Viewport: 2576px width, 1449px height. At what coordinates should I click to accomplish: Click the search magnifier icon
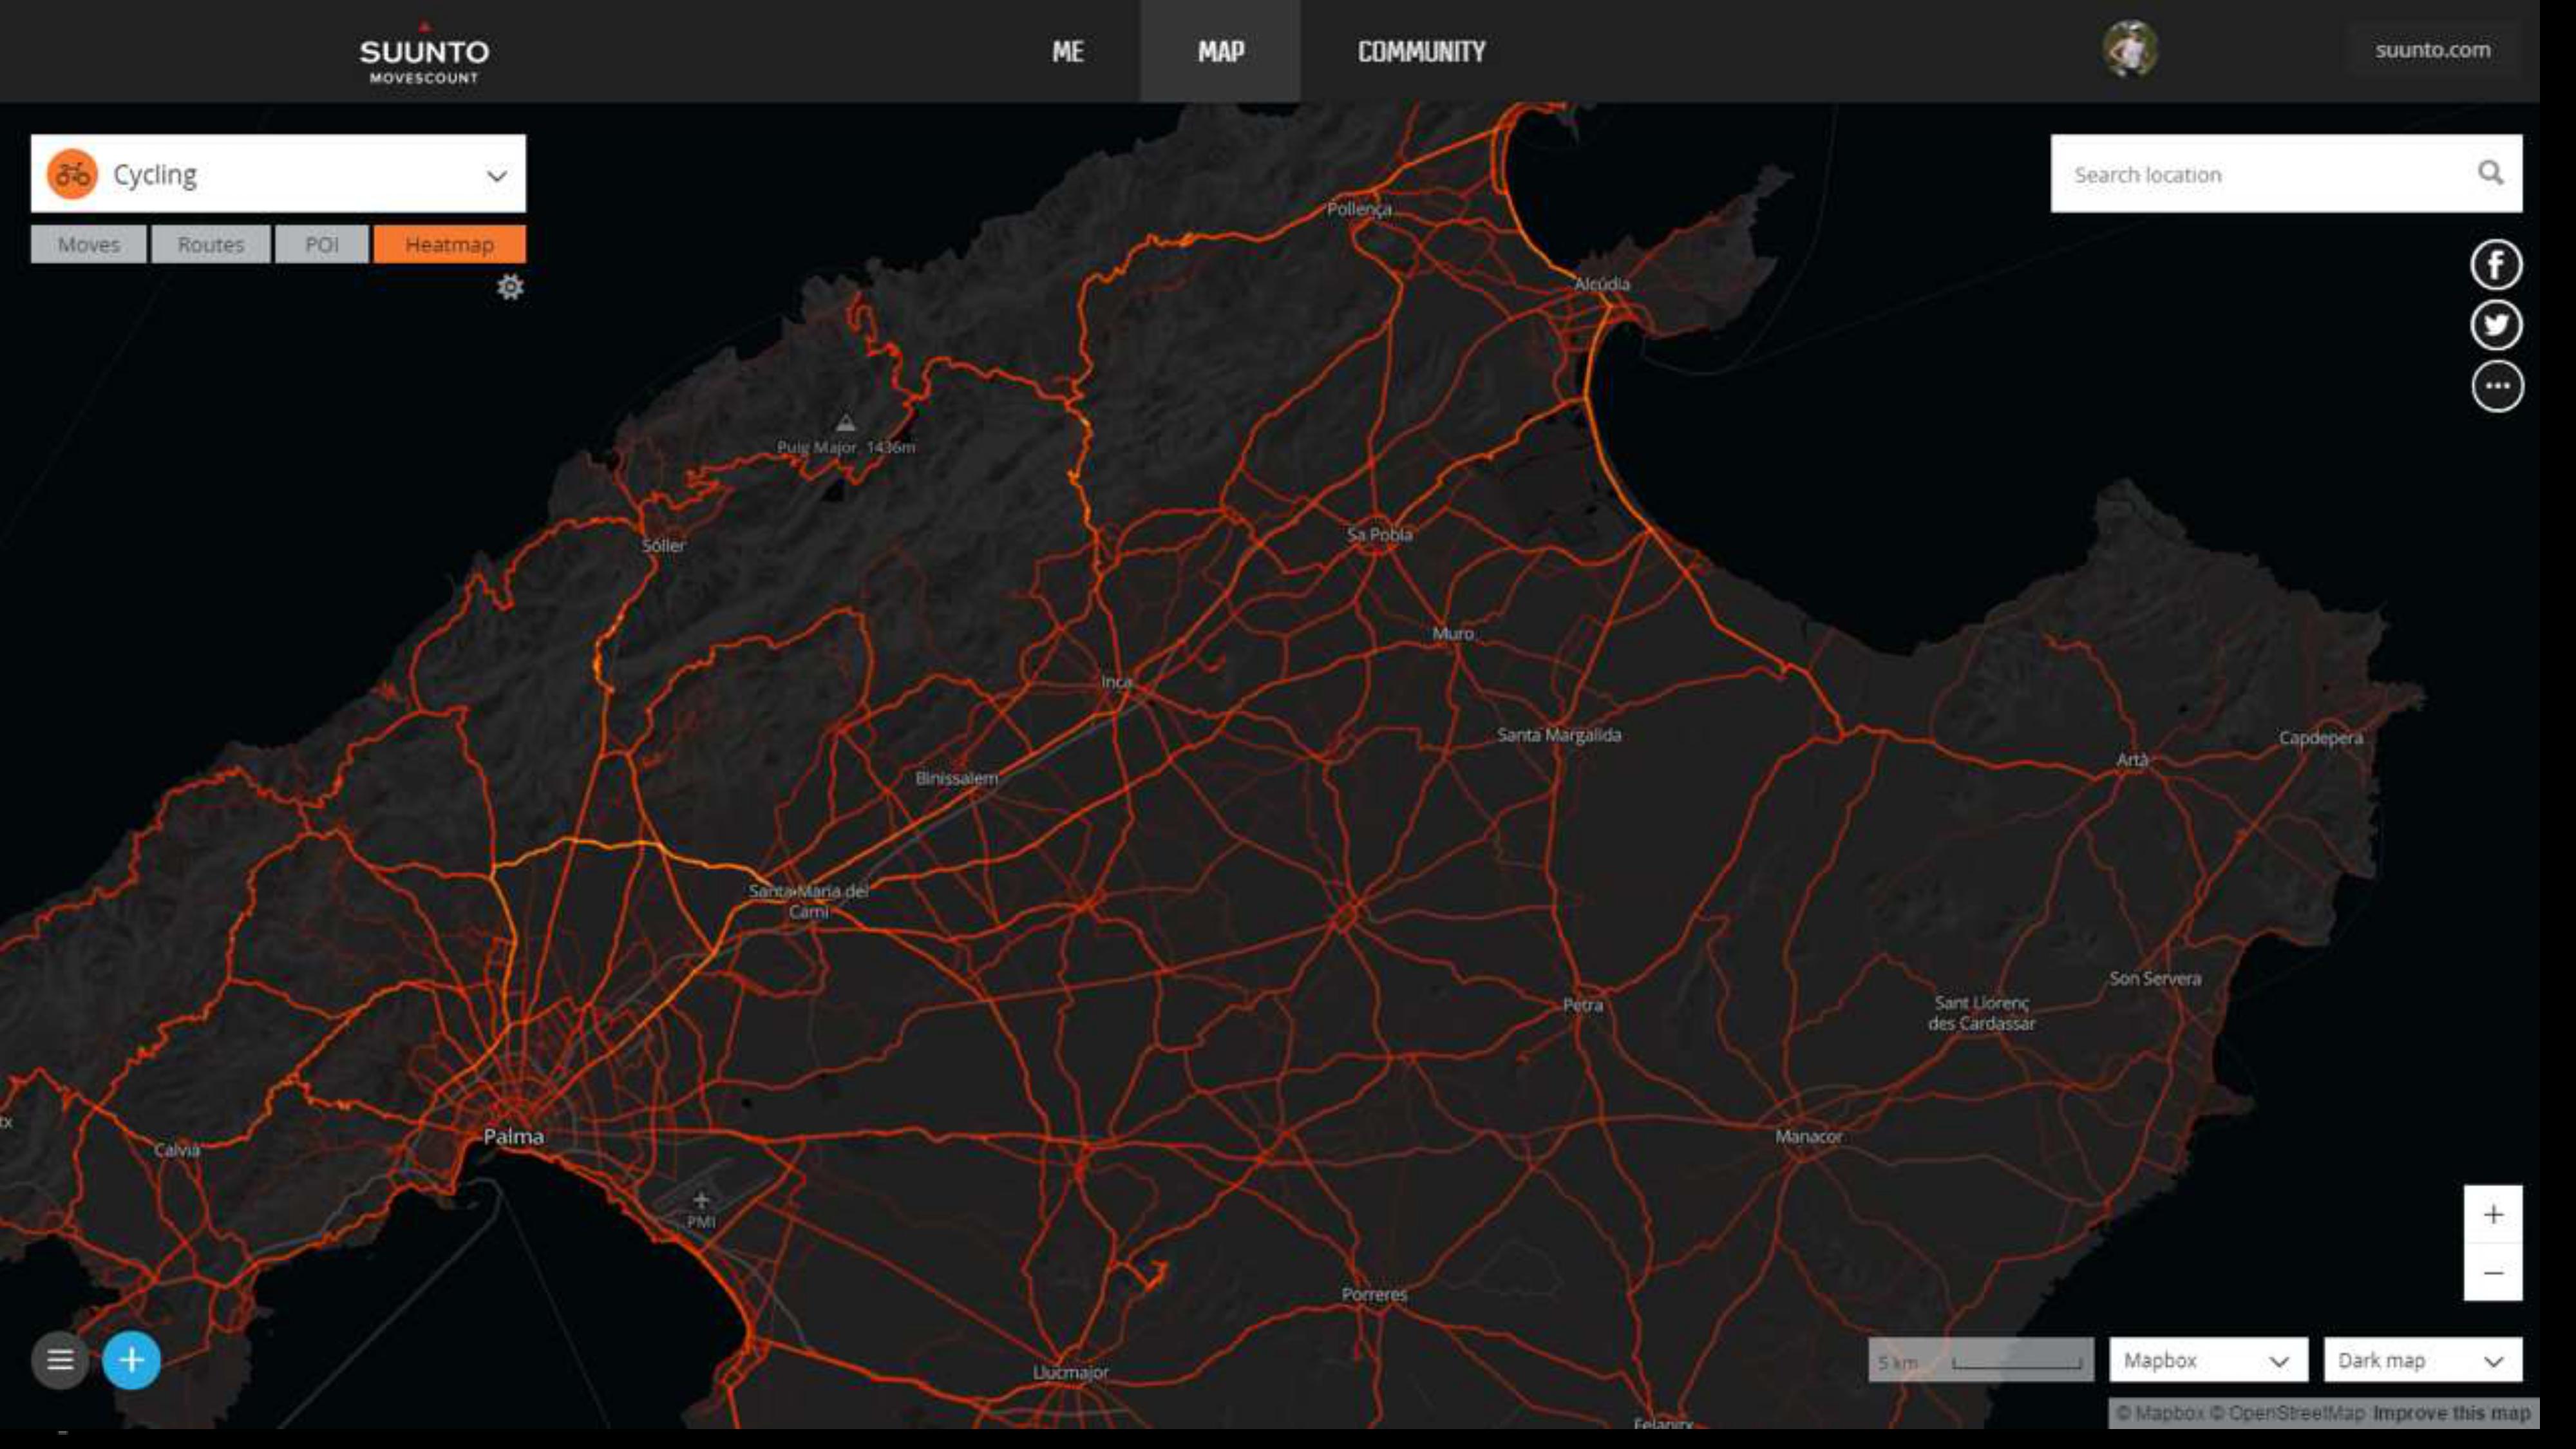click(x=2490, y=174)
